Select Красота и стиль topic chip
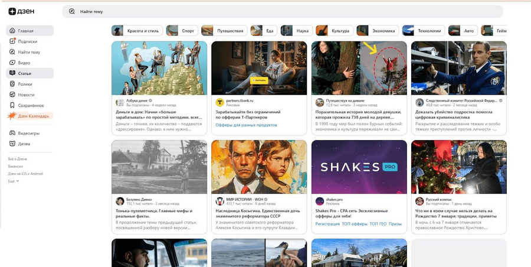 point(137,31)
